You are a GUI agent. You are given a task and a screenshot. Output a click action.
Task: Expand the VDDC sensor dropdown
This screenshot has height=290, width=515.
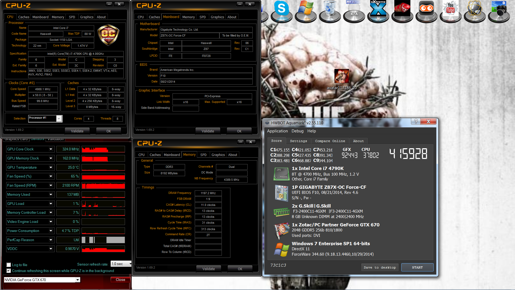click(51, 249)
